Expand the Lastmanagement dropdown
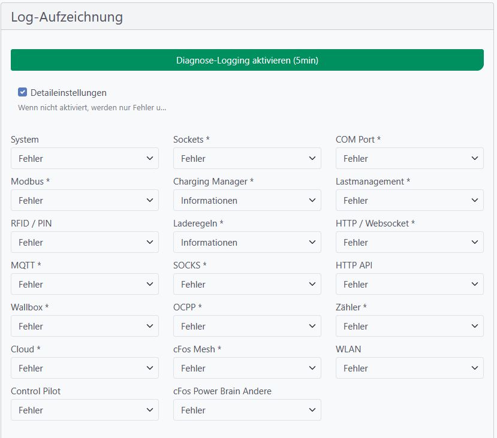The height and width of the screenshot is (438, 497). [x=409, y=201]
